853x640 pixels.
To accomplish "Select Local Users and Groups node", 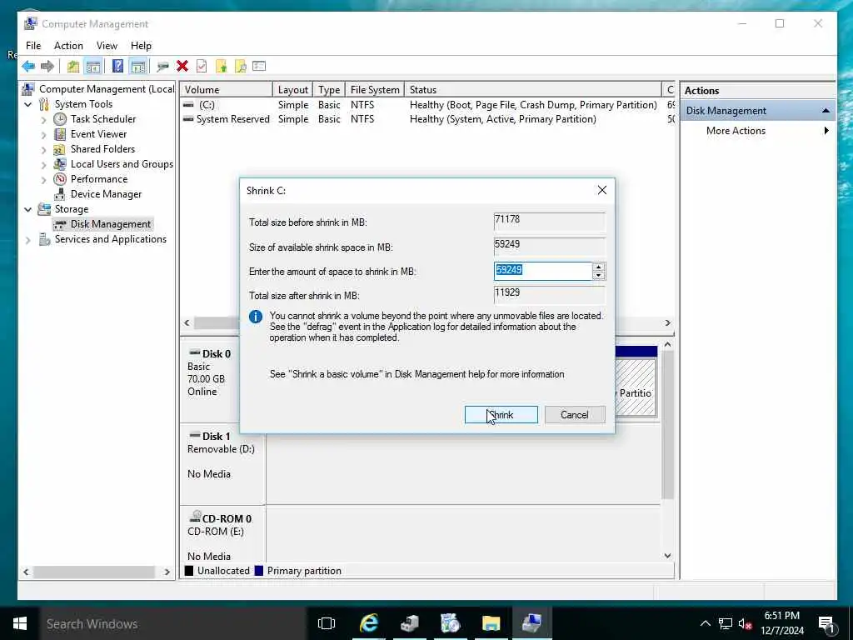I will pyautogui.click(x=122, y=164).
